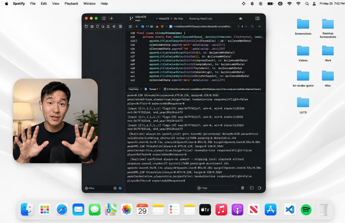Click the console line ending state=CLOSING
This screenshot has height=223, width=345.
coord(186,108)
